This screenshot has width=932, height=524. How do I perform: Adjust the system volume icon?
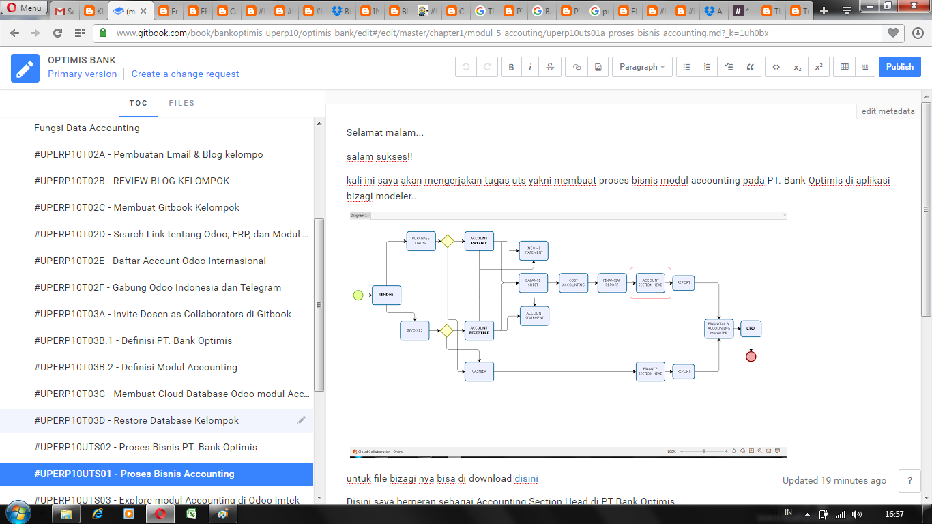857,514
